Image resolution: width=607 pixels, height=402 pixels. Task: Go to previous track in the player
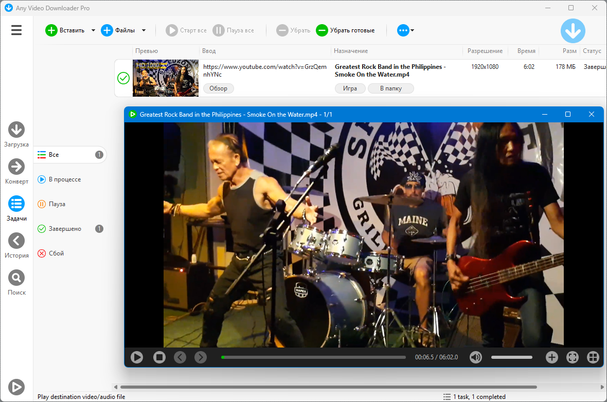[x=180, y=357]
